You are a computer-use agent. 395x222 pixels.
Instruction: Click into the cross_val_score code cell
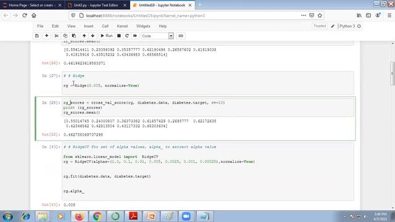pos(208,107)
